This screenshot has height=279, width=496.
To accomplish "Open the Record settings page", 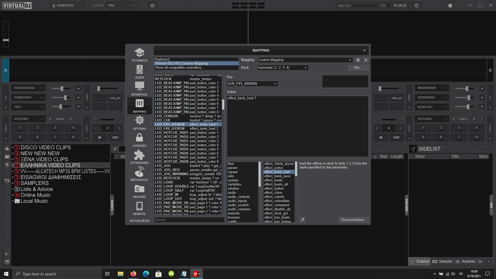I will tap(139, 191).
